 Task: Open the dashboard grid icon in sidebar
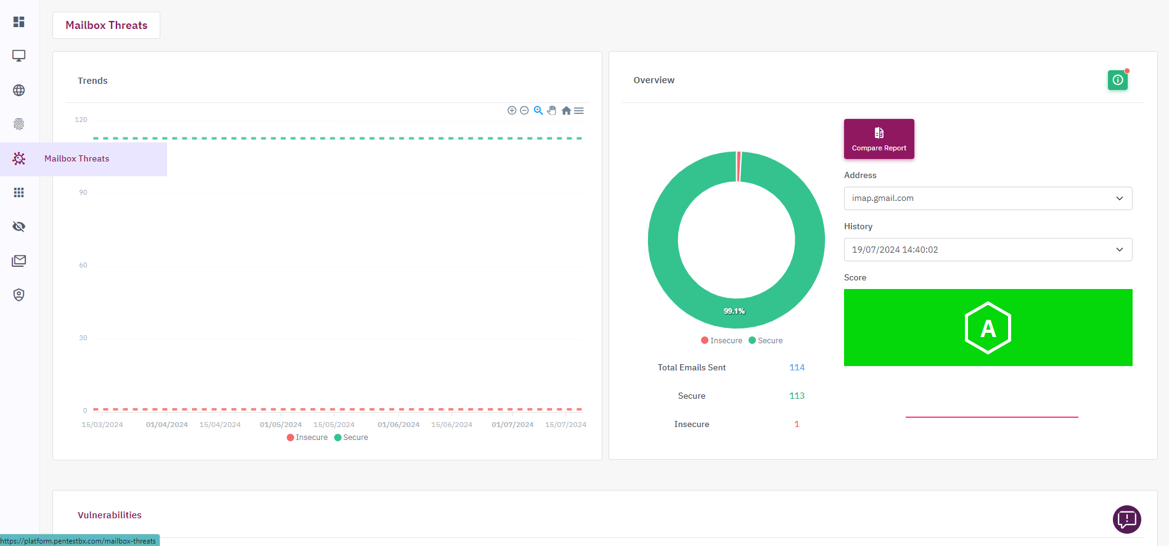19,22
